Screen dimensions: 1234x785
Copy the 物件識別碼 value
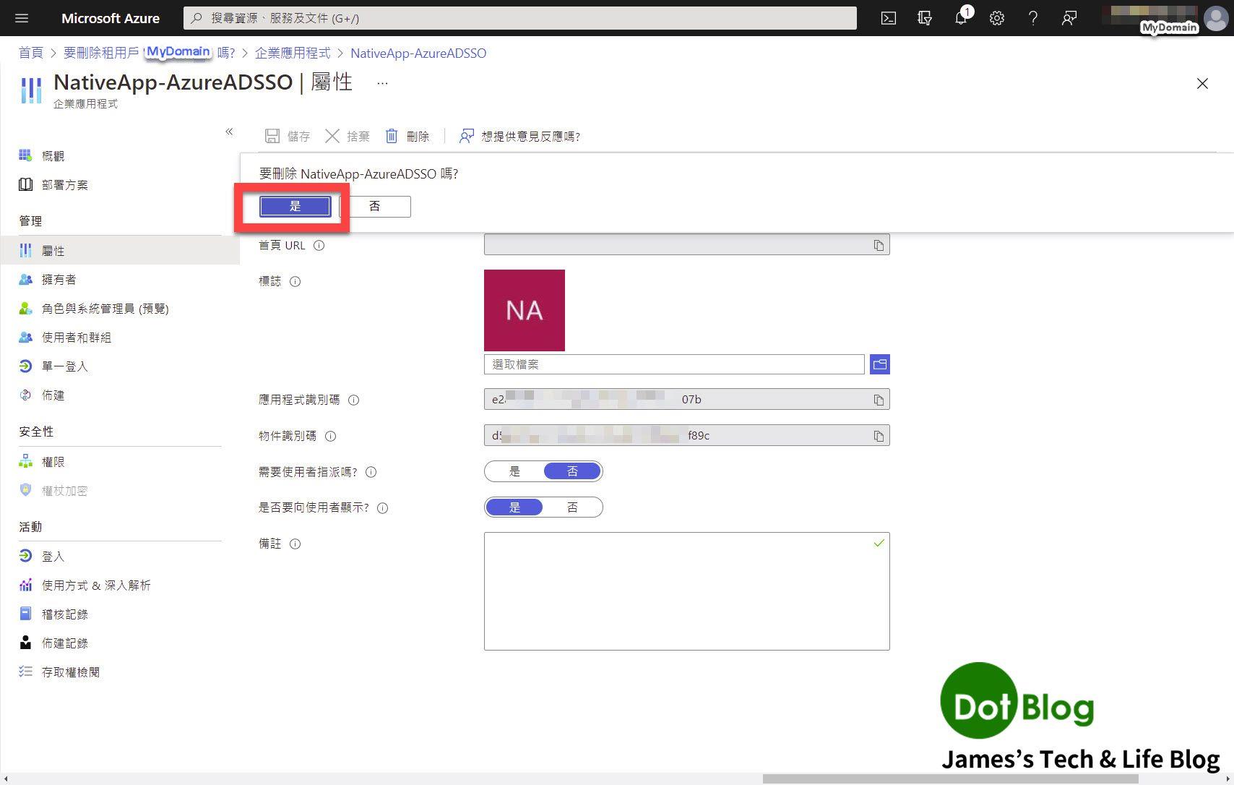pyautogui.click(x=879, y=436)
